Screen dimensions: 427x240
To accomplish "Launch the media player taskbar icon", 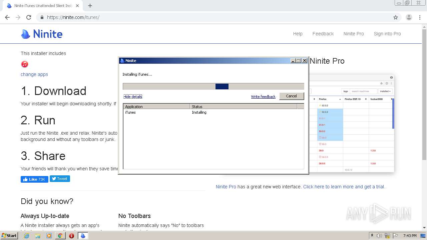I will click(x=49, y=236).
